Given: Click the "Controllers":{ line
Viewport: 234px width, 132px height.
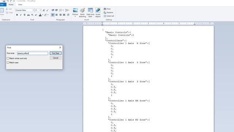Looking at the screenshot, I should click(116, 41).
